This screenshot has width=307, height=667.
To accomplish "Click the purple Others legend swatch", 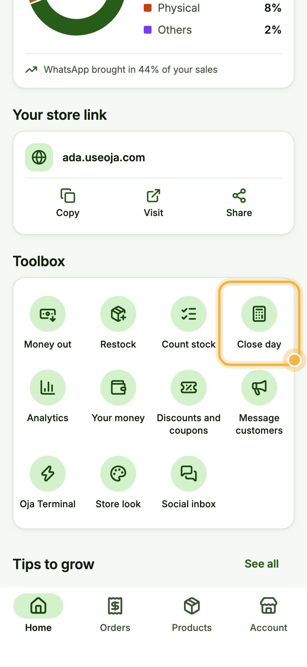I will [x=148, y=30].
